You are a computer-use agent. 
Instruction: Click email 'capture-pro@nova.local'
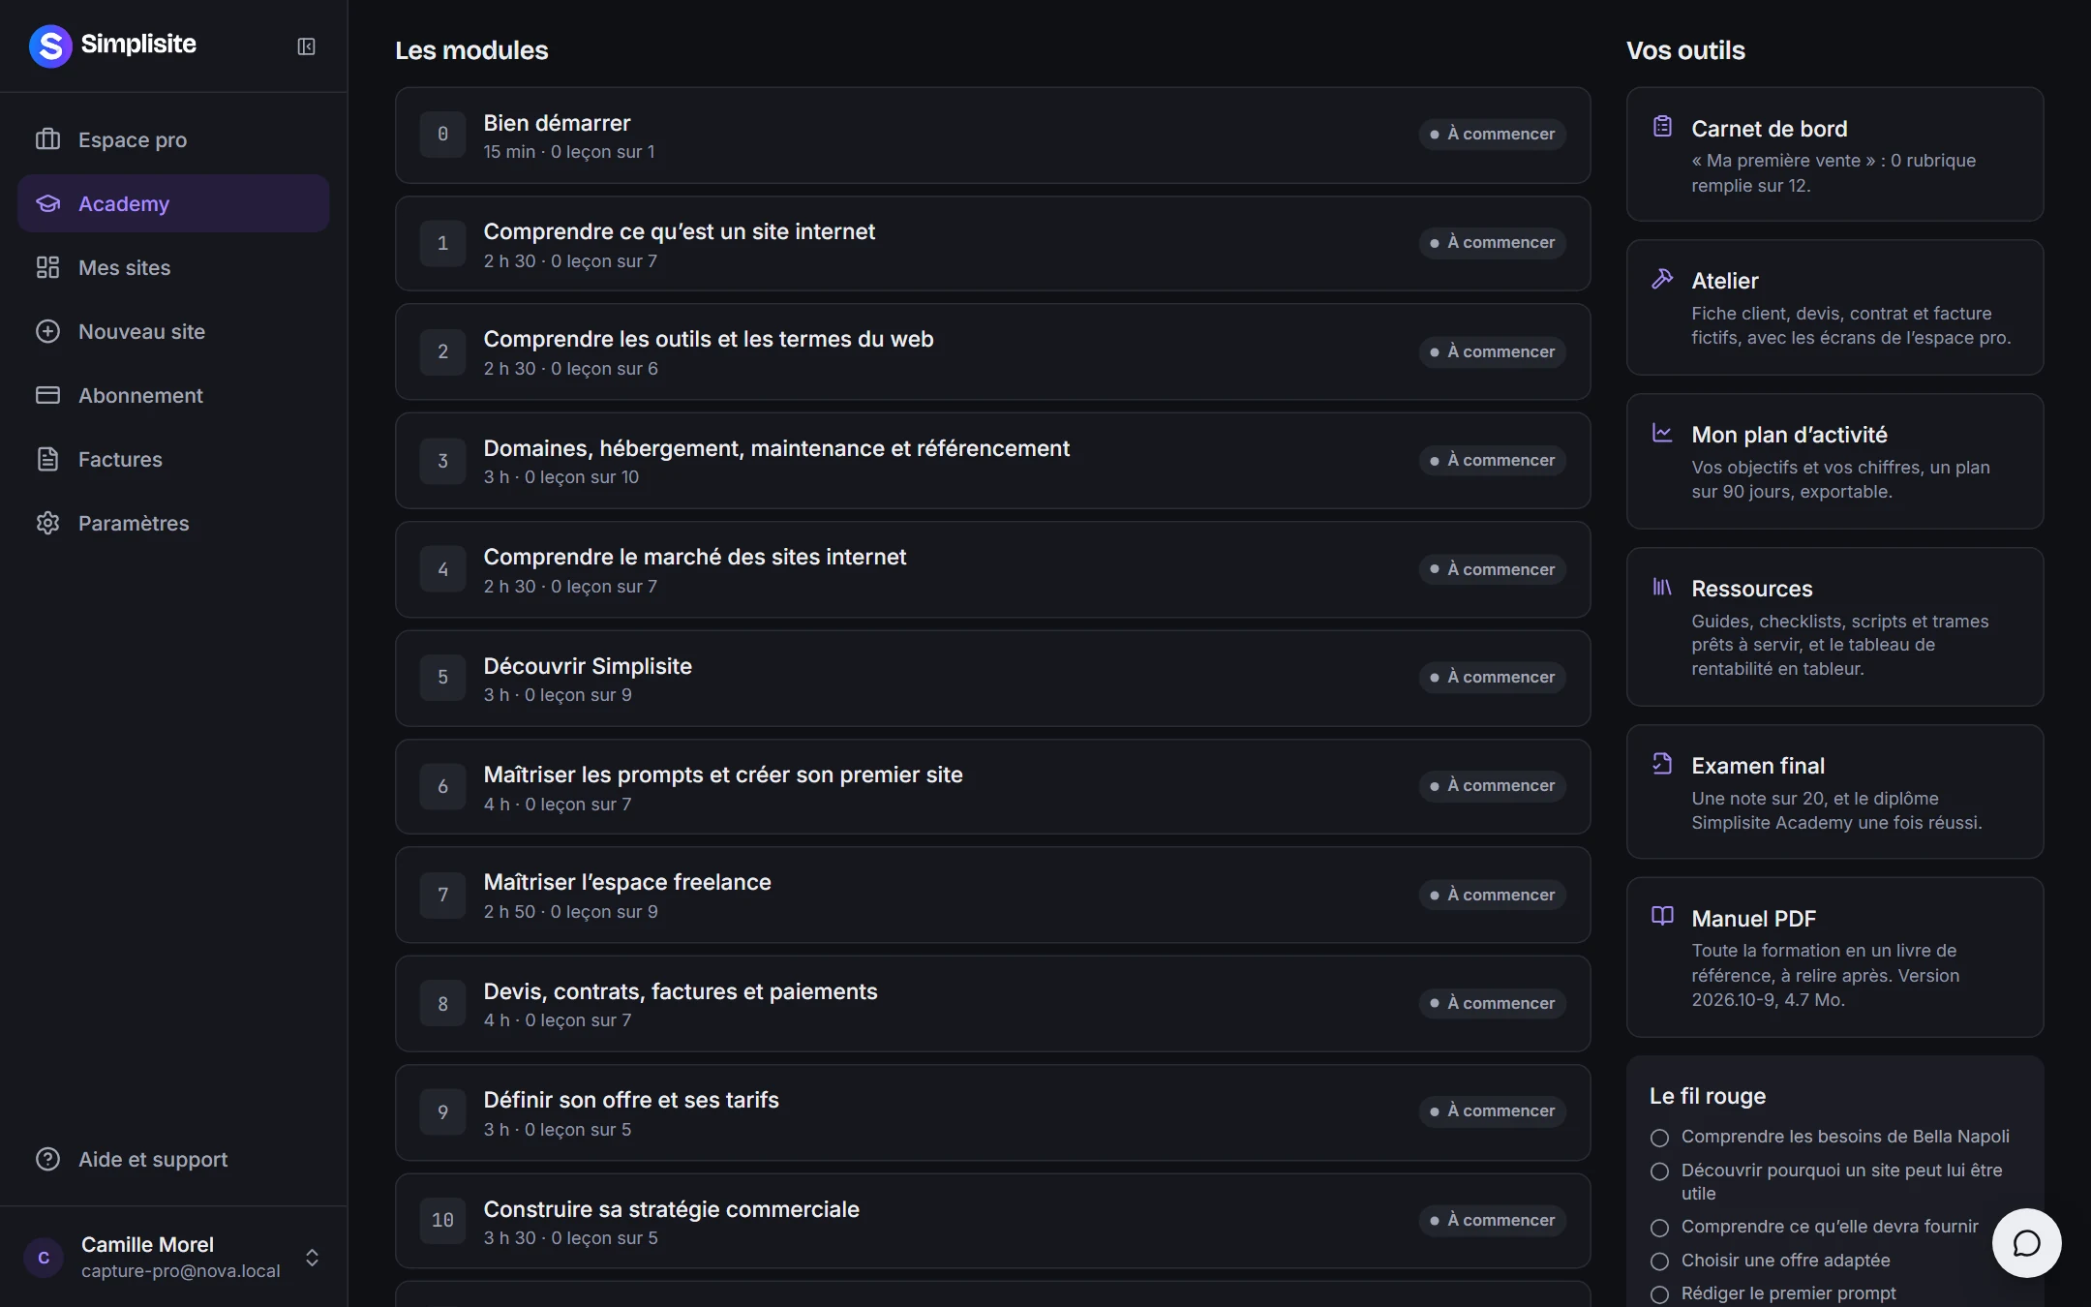pyautogui.click(x=180, y=1271)
